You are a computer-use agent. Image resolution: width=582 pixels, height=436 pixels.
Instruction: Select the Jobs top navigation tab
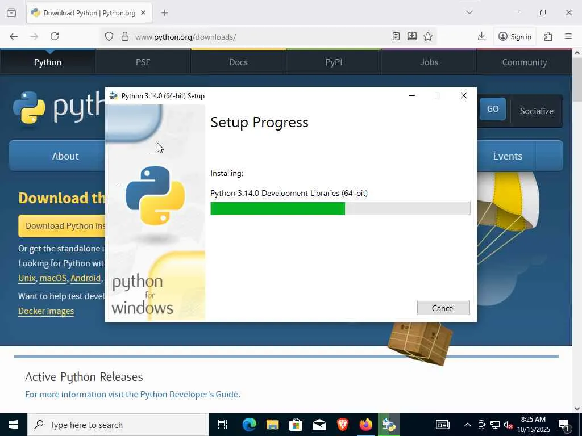[x=429, y=62]
